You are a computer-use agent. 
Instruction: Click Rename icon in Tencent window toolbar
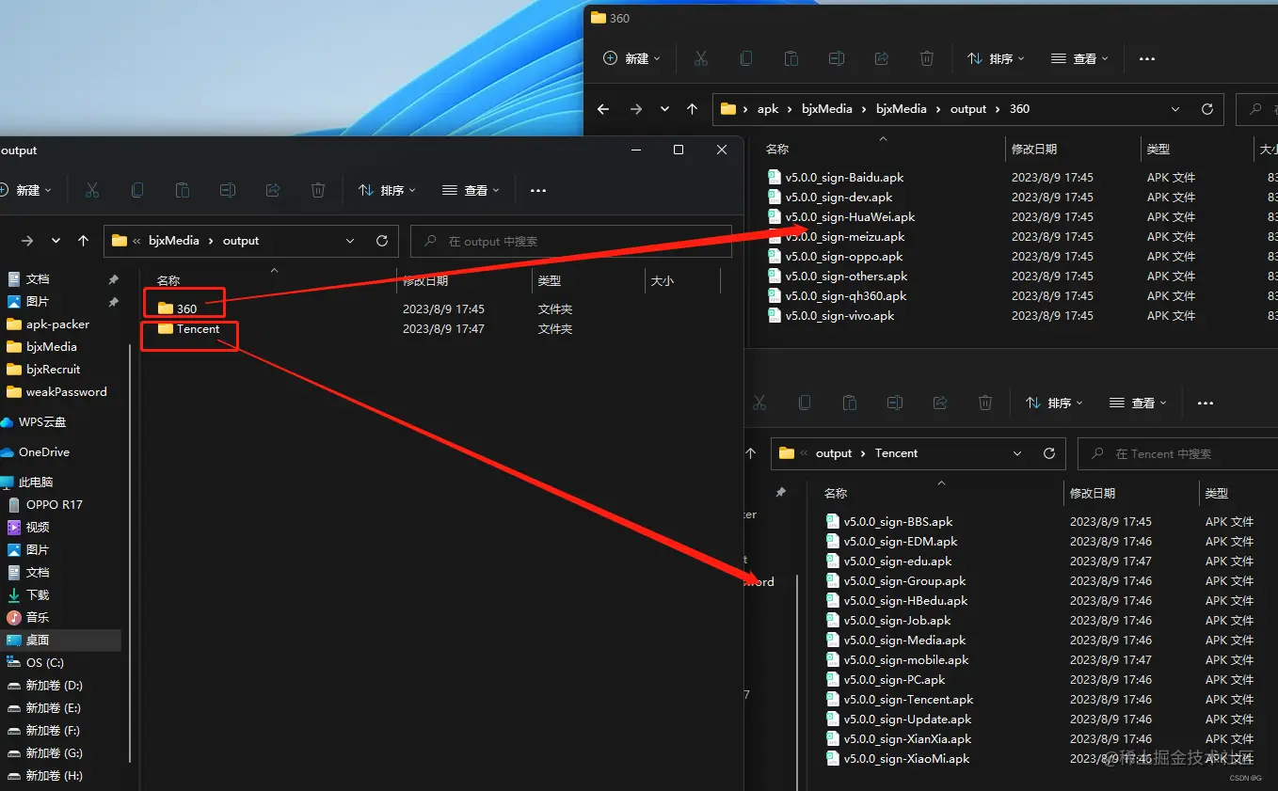tap(895, 403)
